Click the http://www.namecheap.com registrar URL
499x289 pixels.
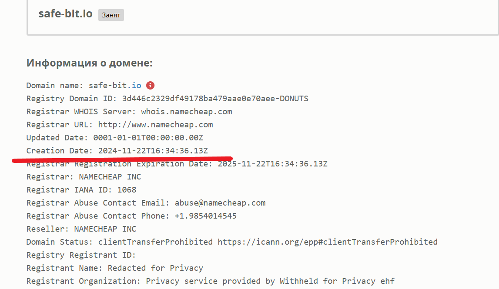click(155, 125)
